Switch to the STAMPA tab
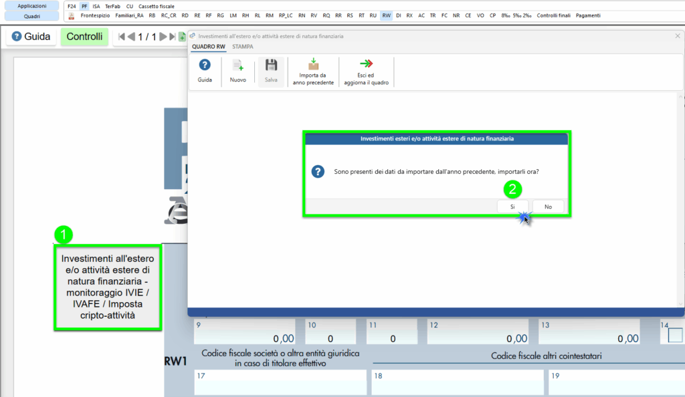 pyautogui.click(x=242, y=47)
